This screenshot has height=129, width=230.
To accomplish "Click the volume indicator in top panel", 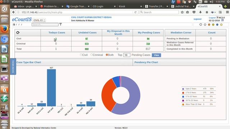I will [211, 1].
